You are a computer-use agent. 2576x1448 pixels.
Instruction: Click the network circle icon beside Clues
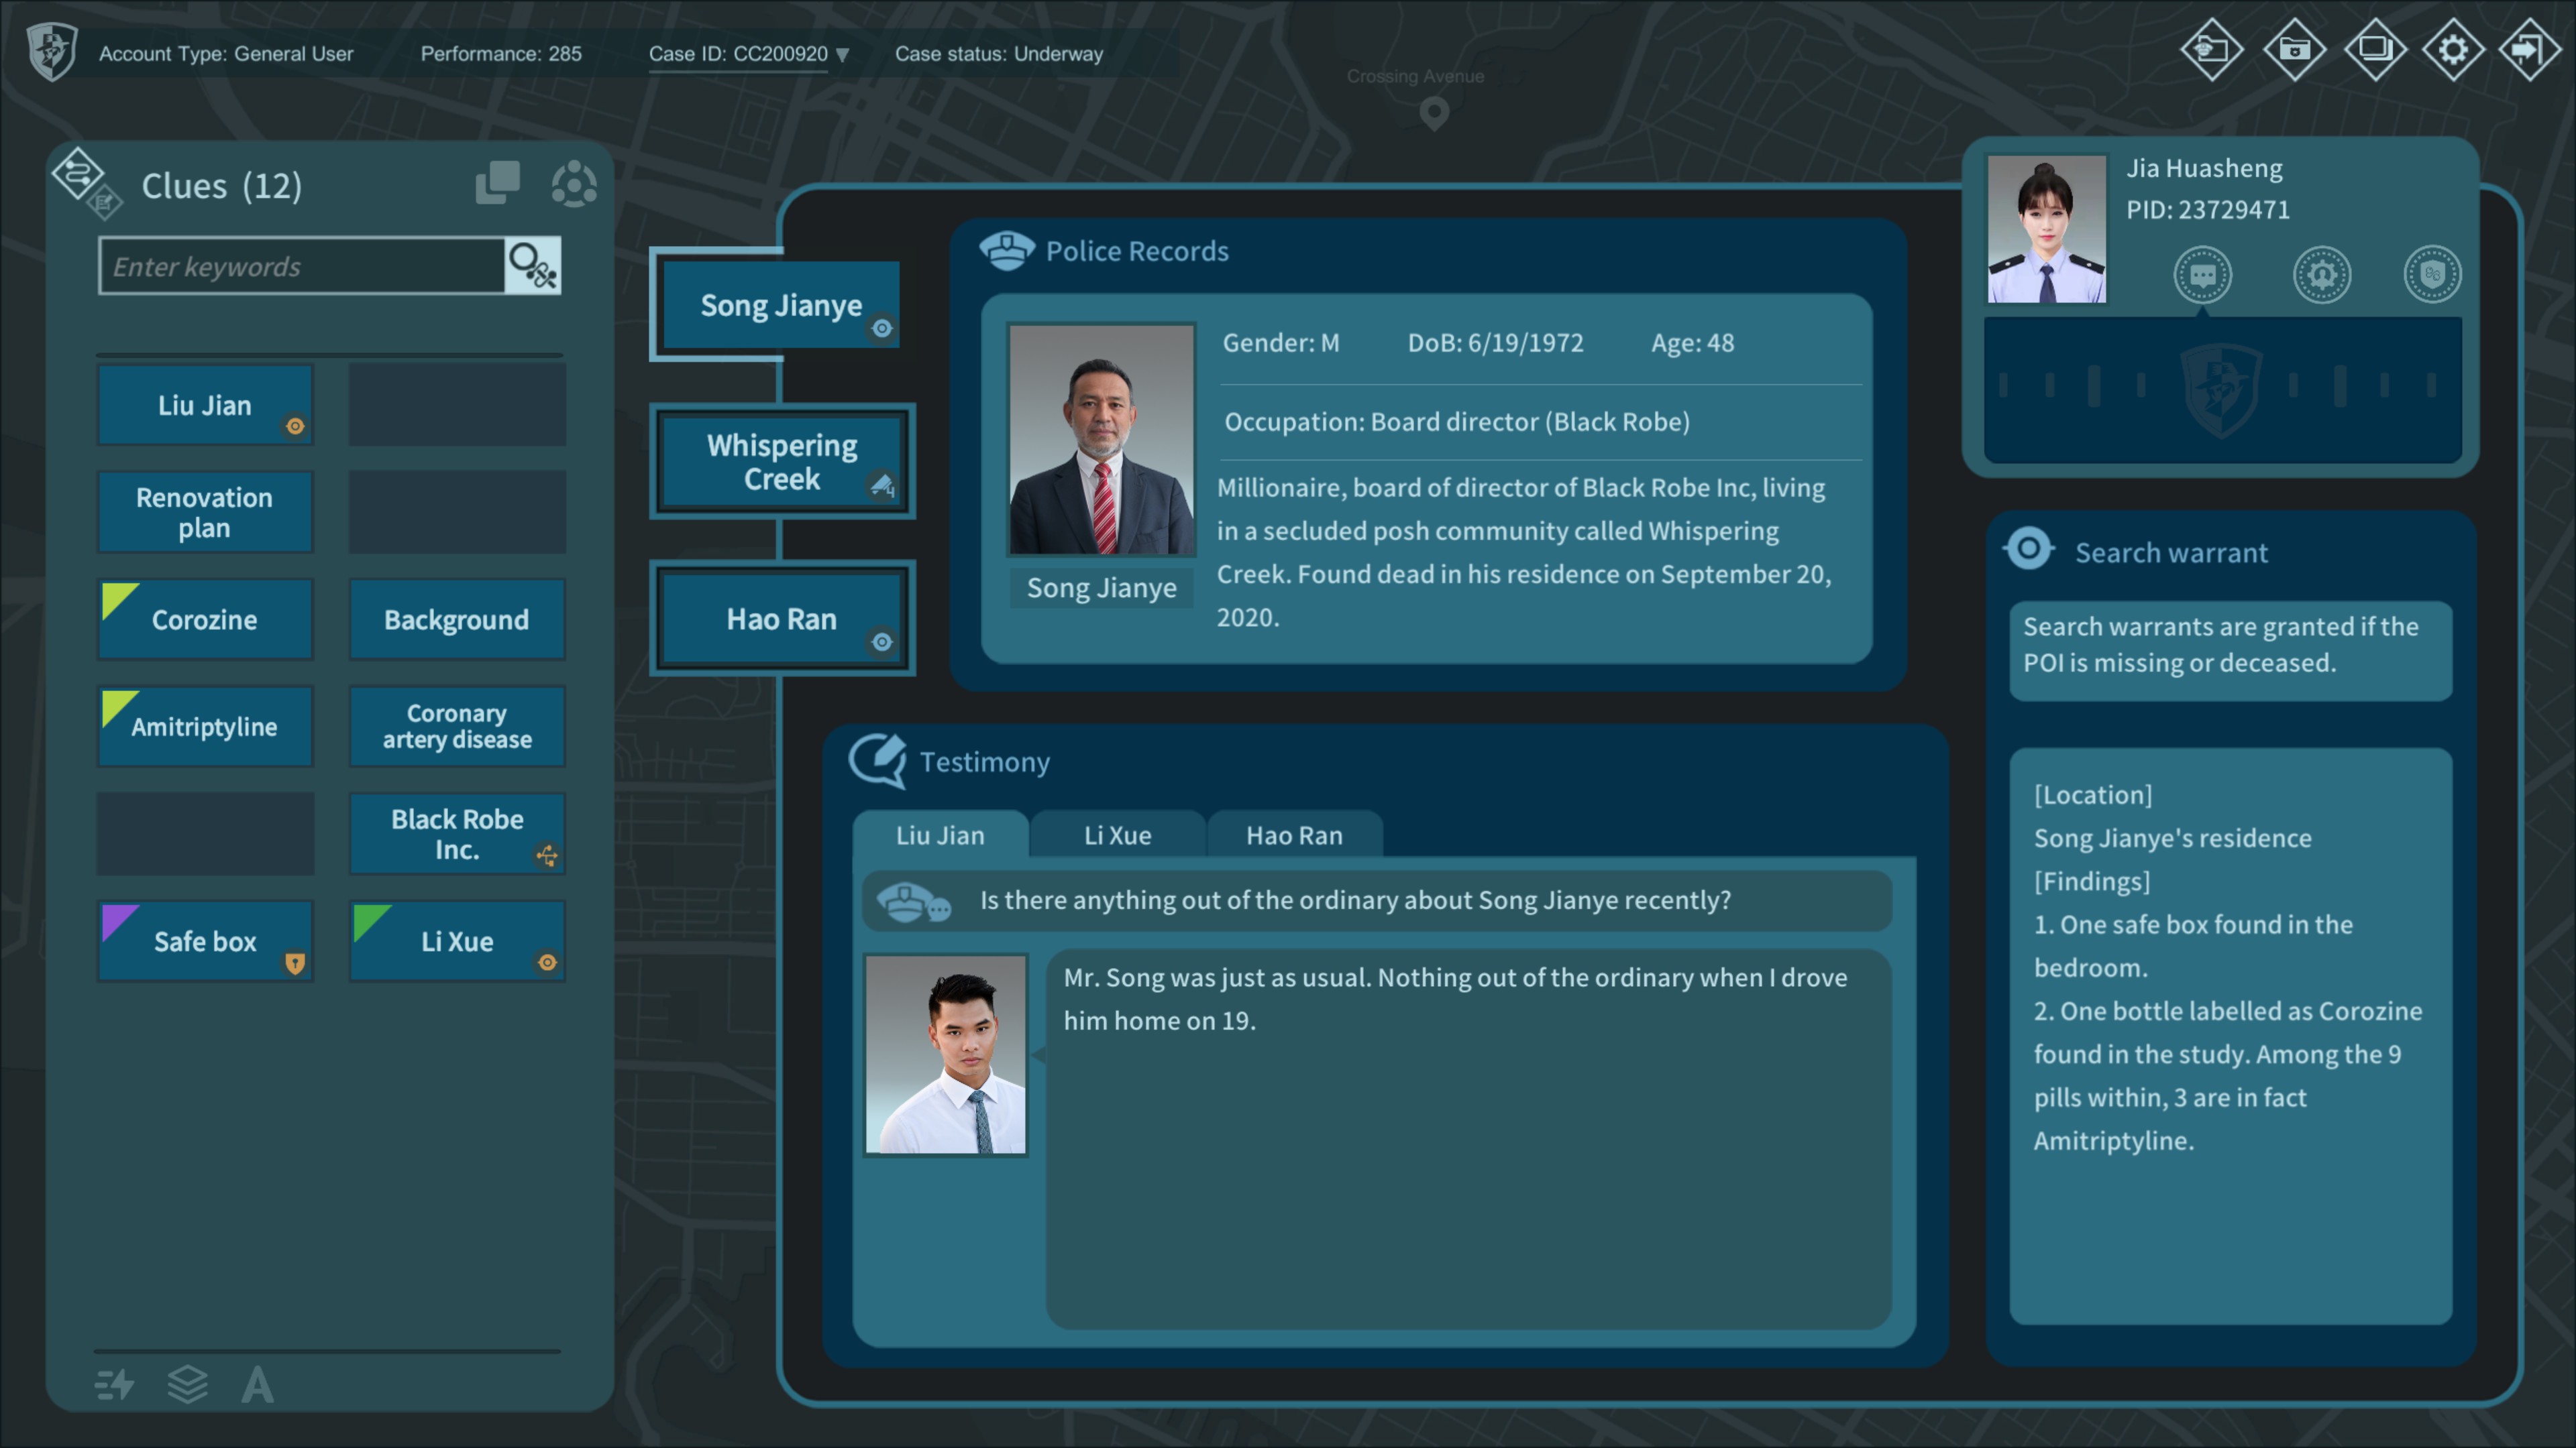coord(574,185)
